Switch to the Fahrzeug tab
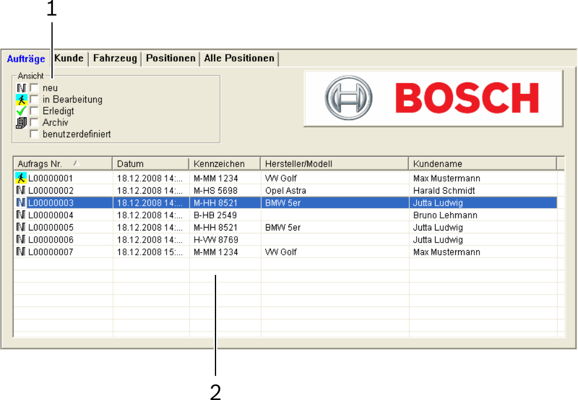 tap(115, 58)
